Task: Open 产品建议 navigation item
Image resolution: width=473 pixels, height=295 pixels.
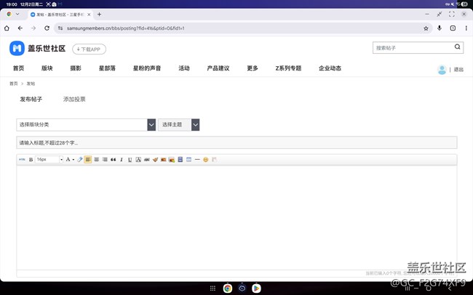Action: (218, 68)
